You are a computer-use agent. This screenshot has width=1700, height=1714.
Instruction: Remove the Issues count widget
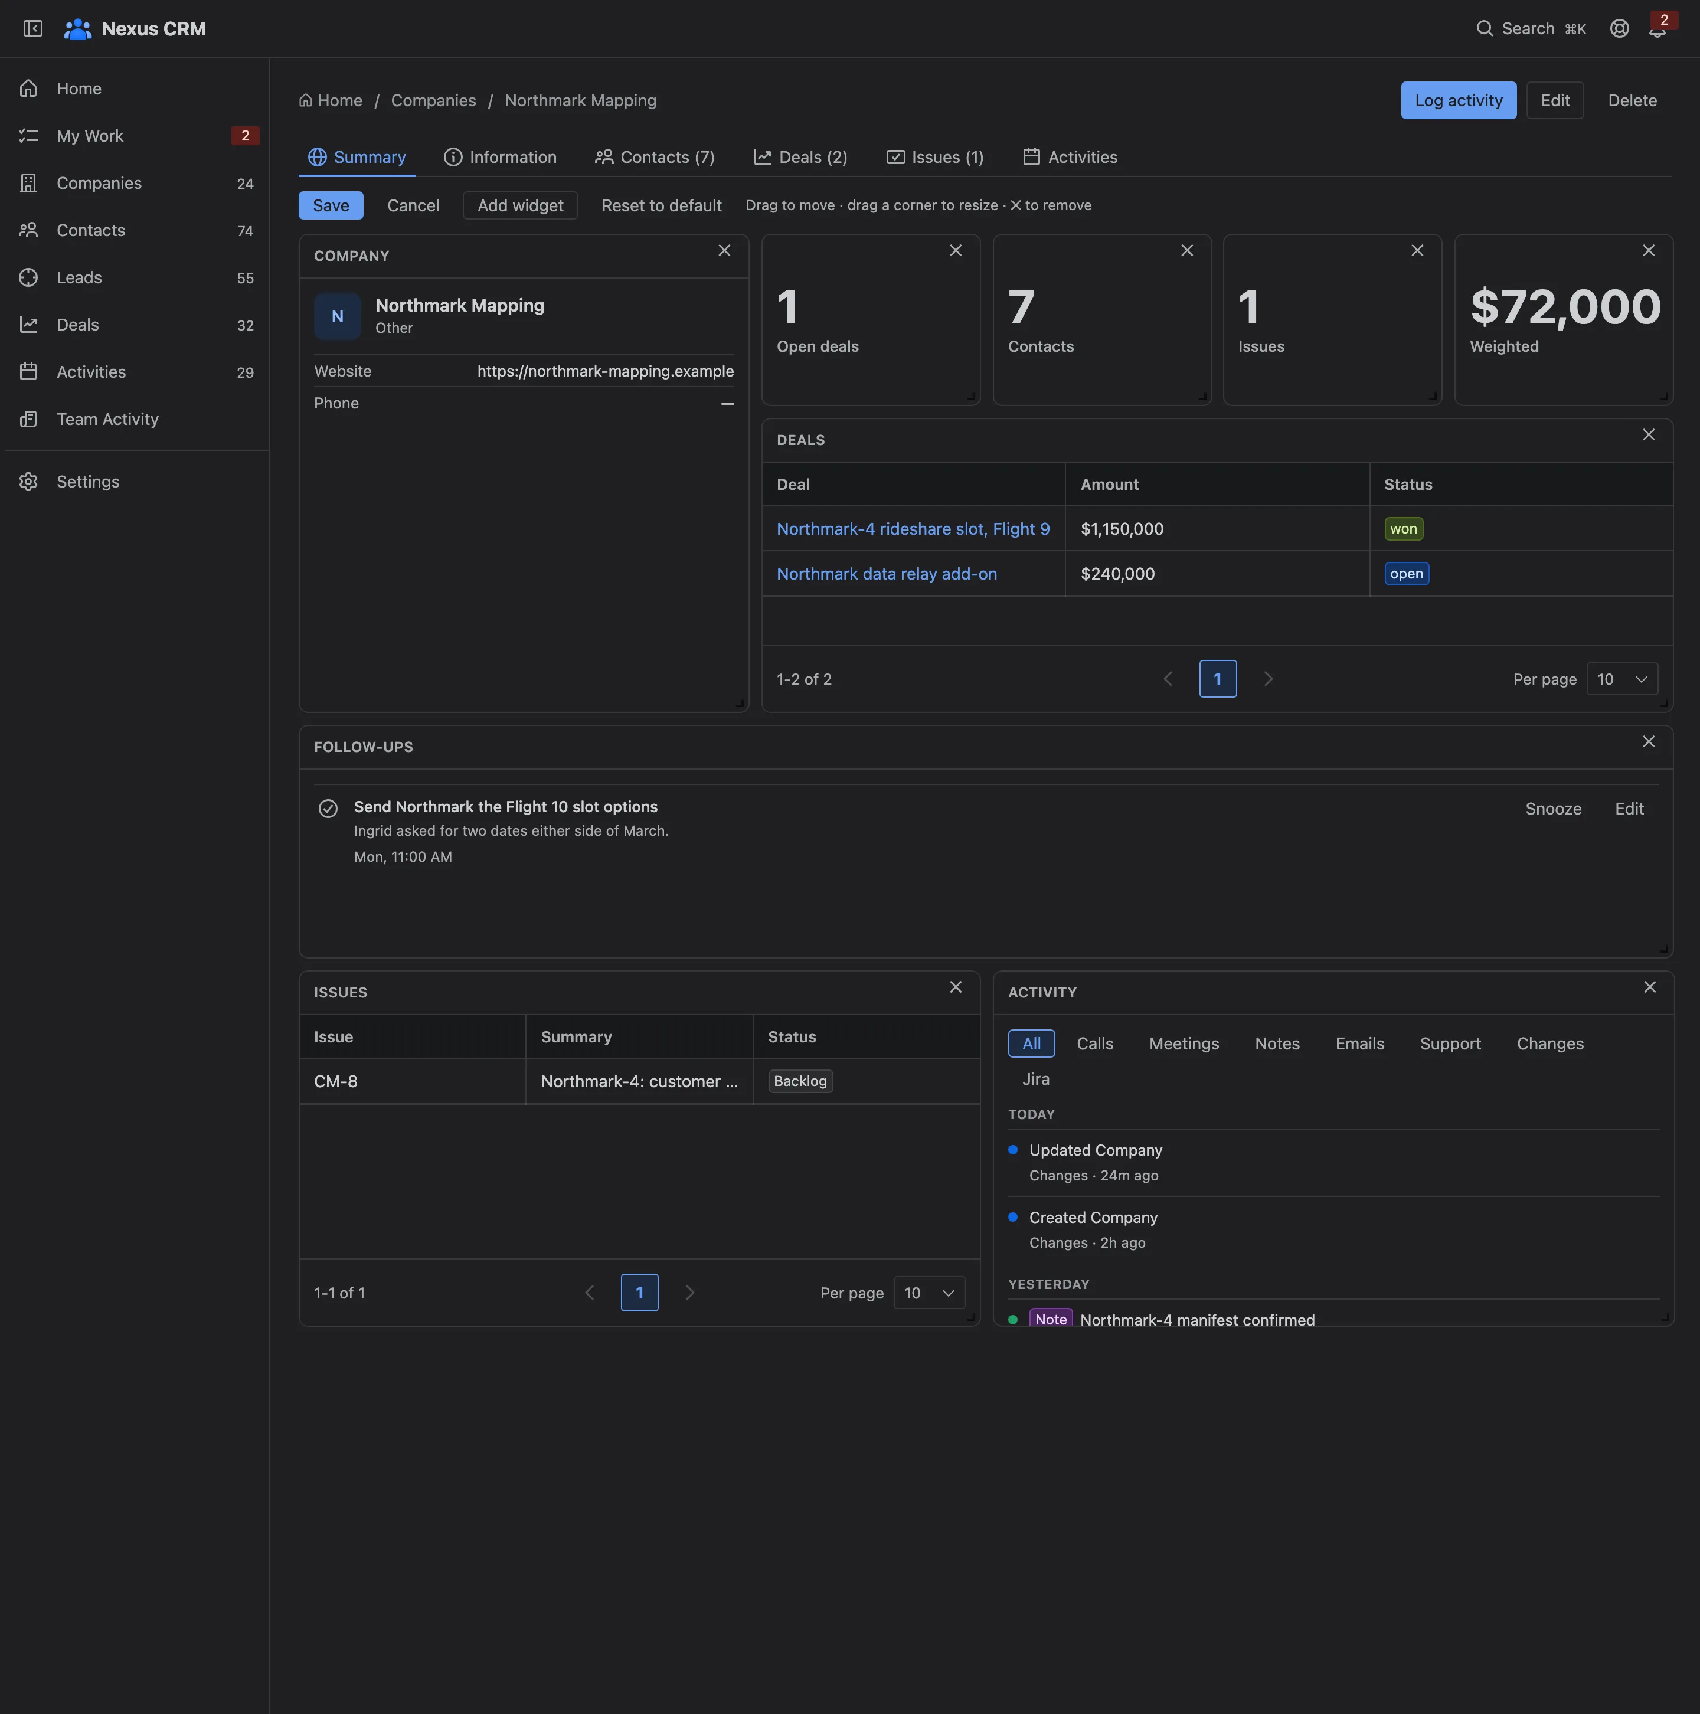tap(1417, 251)
